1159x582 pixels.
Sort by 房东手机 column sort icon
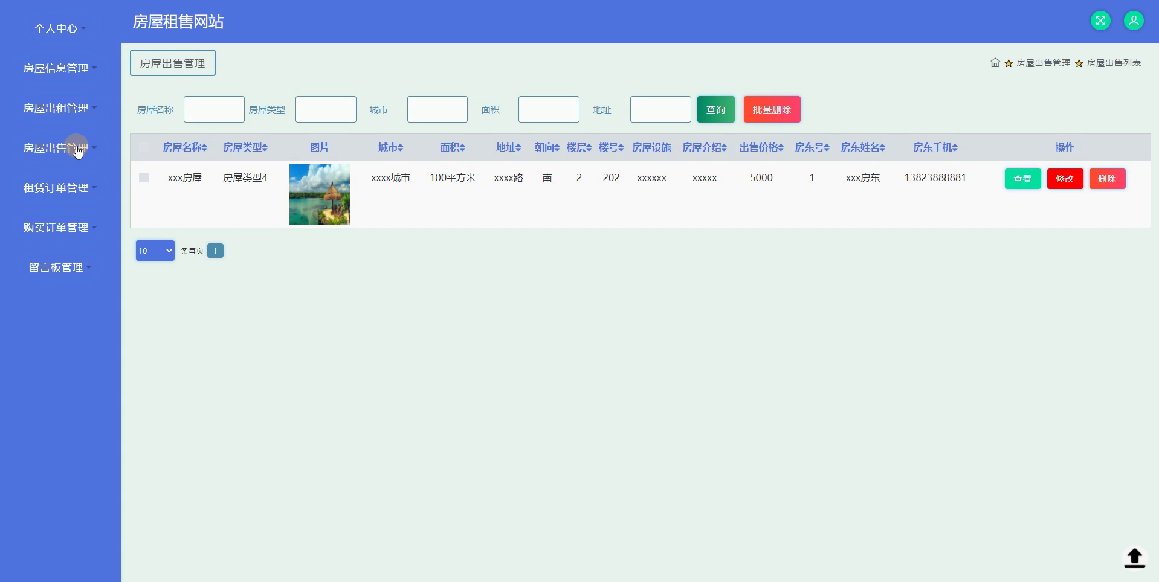[x=955, y=148]
